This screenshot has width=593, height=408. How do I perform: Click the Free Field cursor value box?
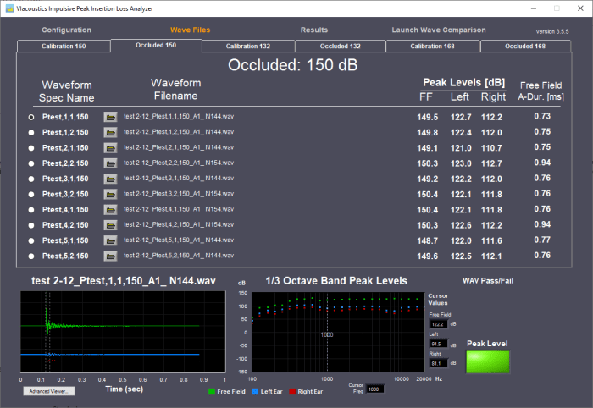(439, 324)
